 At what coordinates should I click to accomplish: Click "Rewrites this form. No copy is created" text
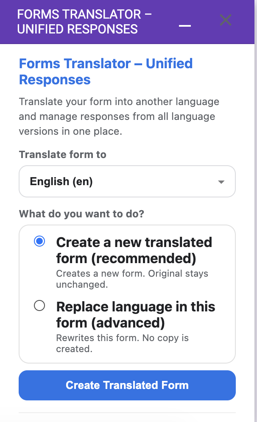point(123,343)
